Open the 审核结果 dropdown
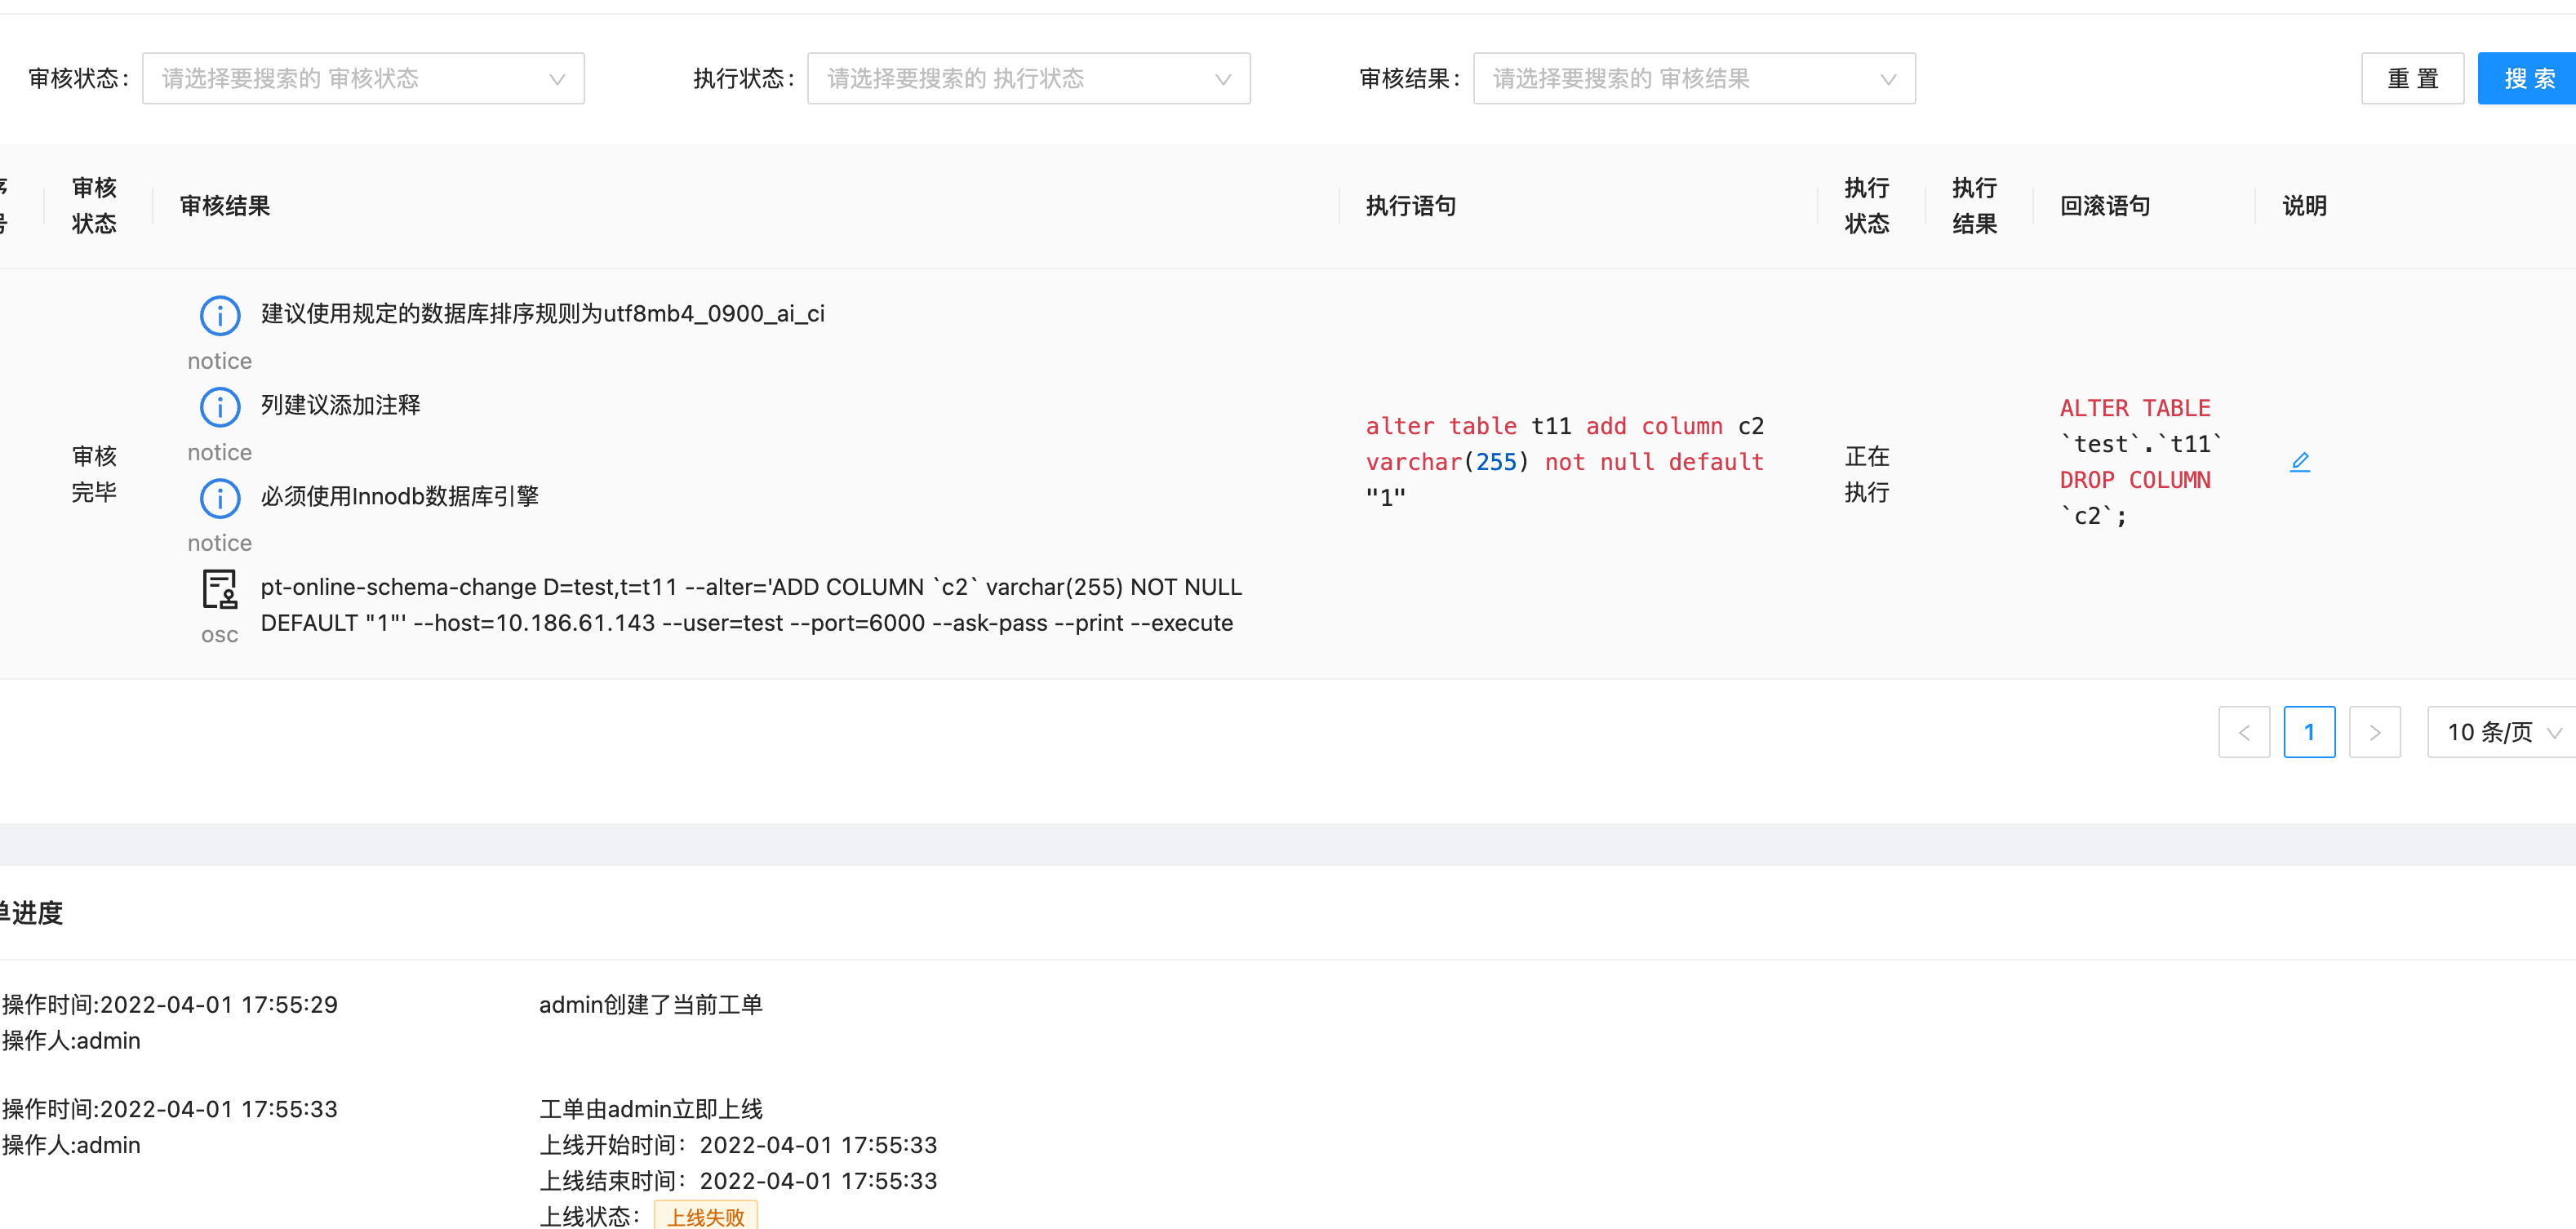 [1693, 78]
